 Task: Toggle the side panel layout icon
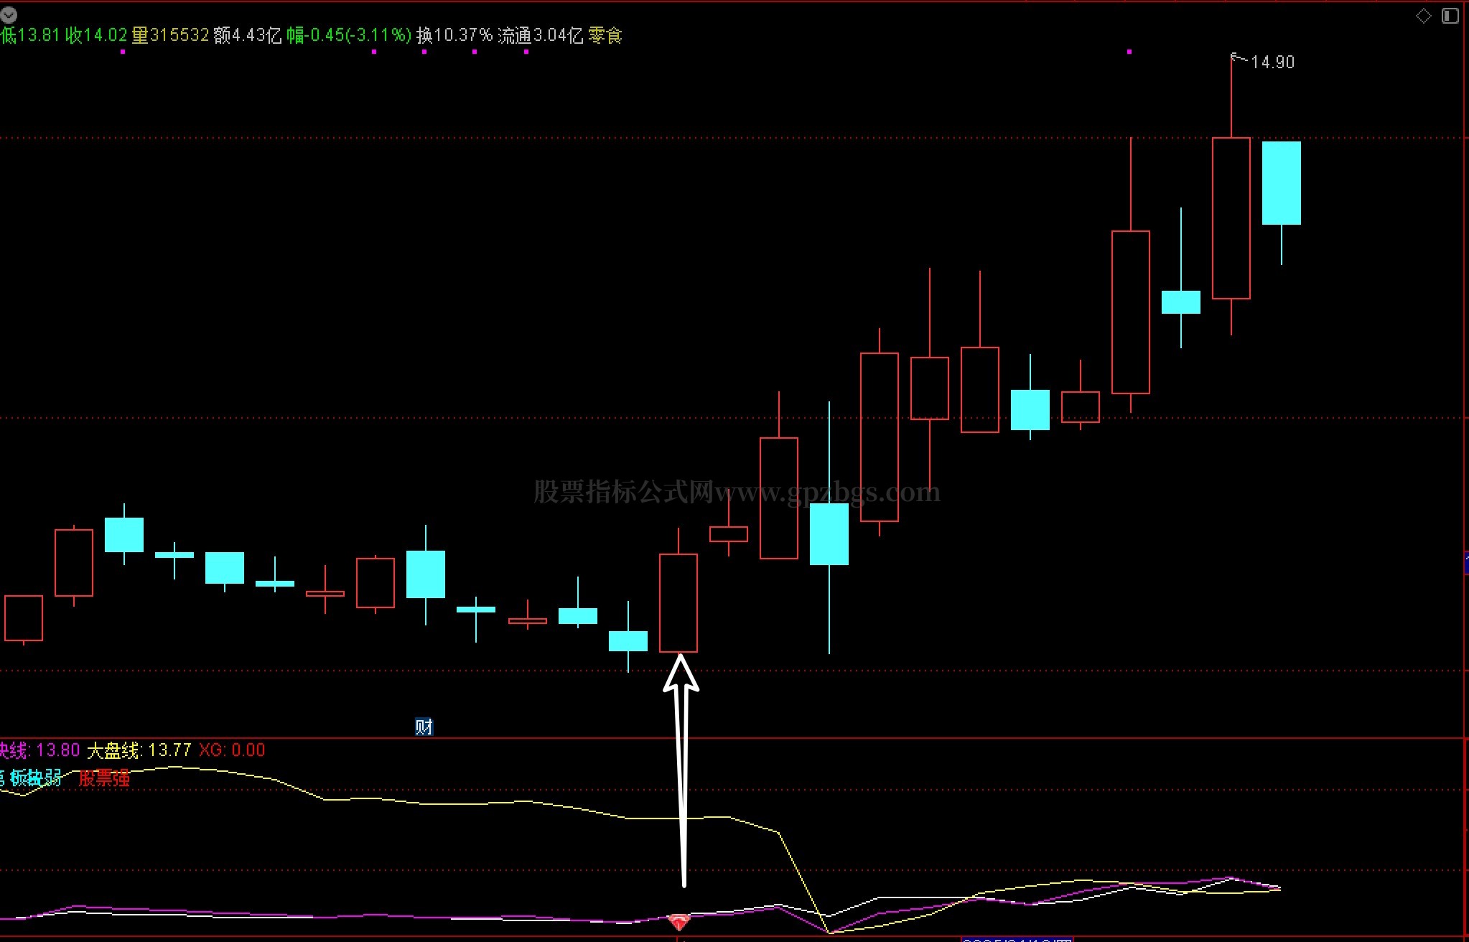point(1450,16)
